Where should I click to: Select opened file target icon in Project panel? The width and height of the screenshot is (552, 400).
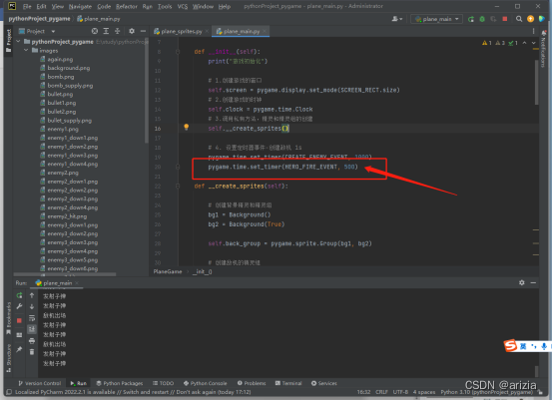click(95, 31)
